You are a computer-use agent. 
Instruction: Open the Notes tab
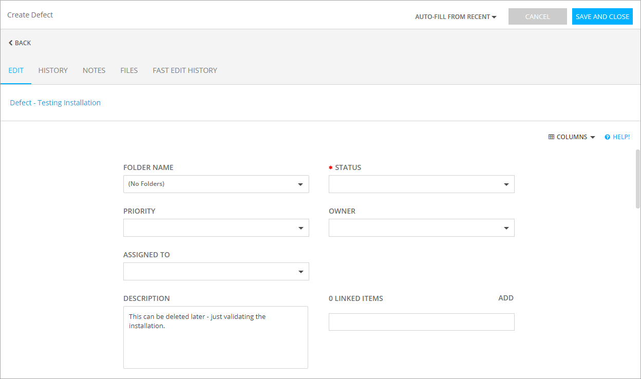94,70
